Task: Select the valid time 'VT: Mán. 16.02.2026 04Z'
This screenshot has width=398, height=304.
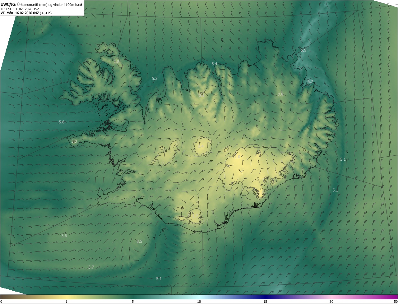Action: tap(20, 13)
